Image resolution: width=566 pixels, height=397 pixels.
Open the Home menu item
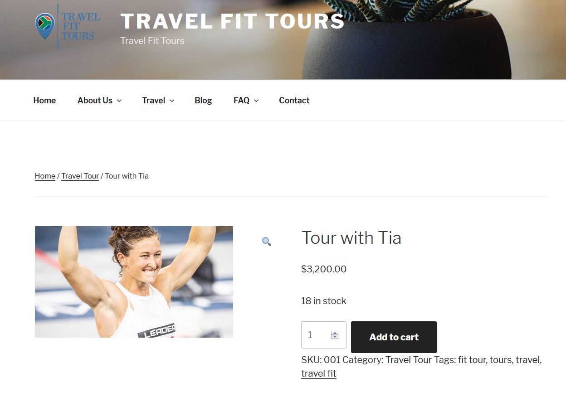(x=44, y=101)
